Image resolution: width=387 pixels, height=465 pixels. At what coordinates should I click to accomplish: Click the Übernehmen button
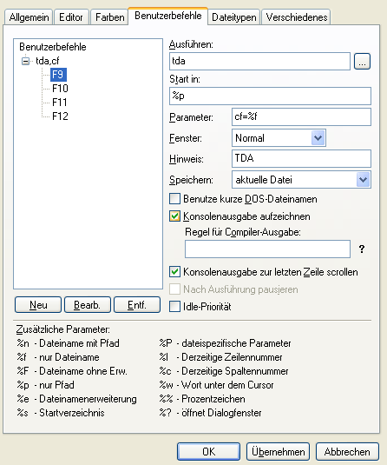tap(278, 452)
